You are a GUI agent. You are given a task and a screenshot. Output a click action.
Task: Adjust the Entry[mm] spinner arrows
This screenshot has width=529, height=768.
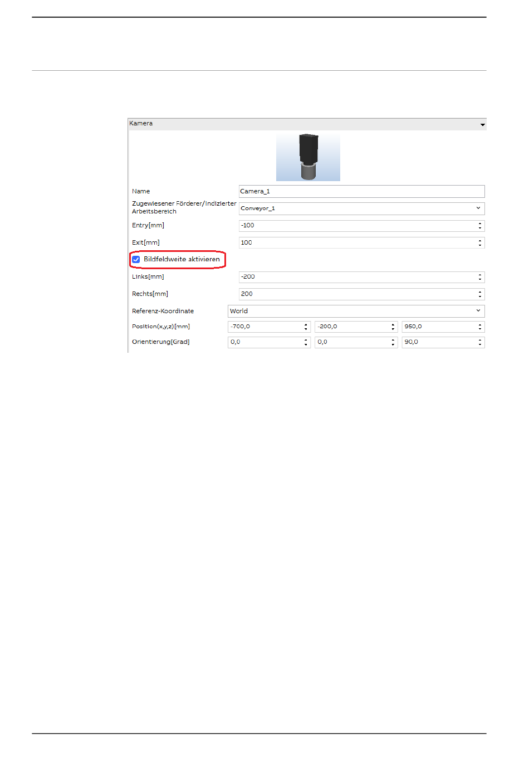coord(480,226)
